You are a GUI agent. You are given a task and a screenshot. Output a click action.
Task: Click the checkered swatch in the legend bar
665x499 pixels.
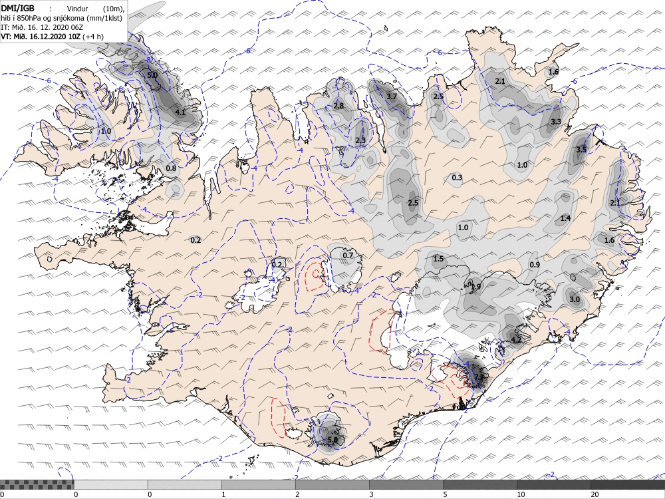pos(37,484)
